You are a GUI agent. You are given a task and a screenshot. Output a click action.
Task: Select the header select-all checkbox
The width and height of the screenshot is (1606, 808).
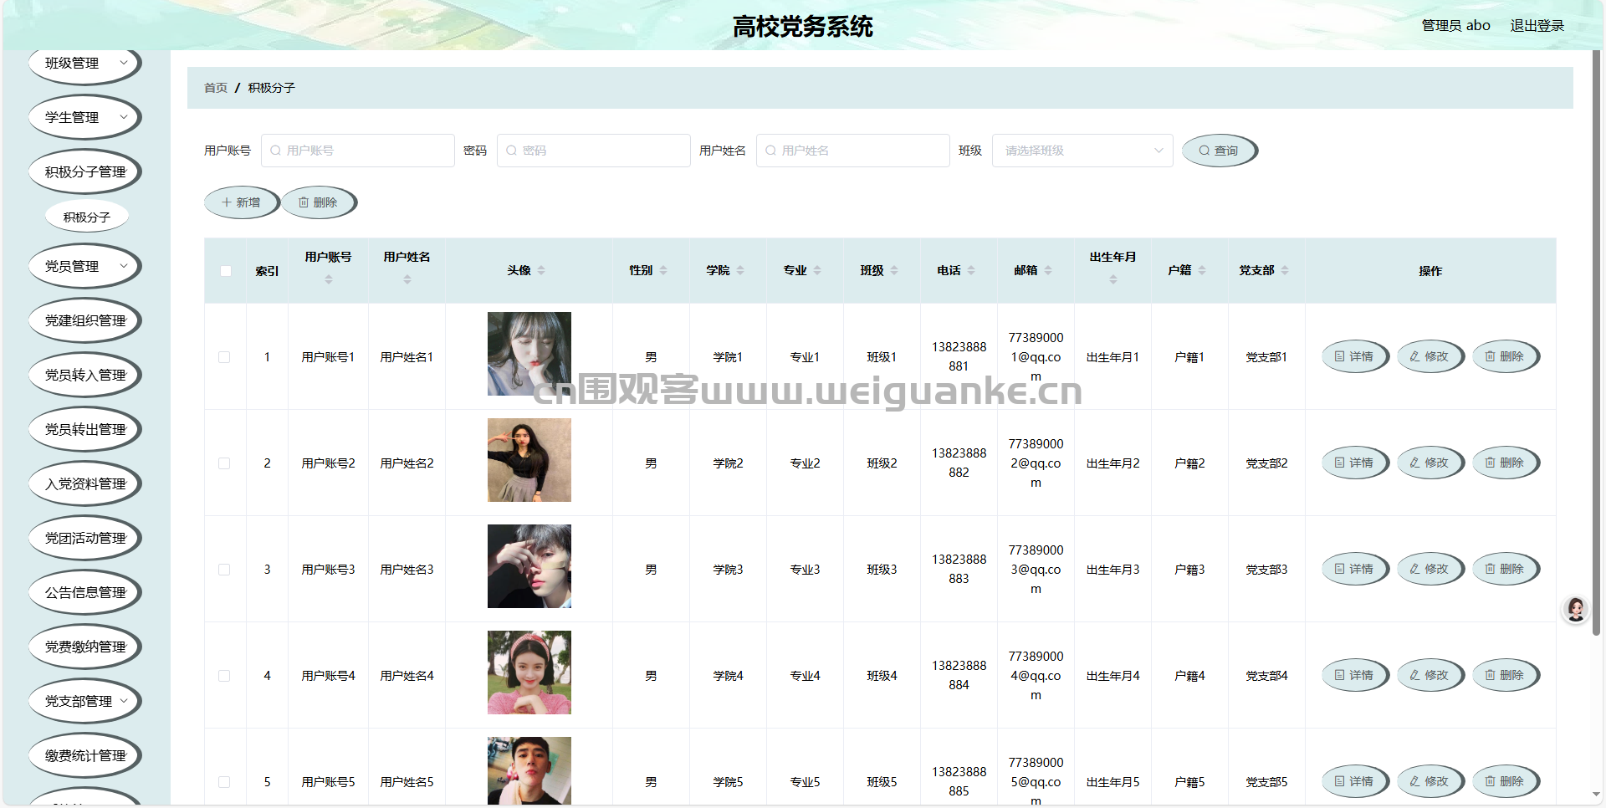click(x=225, y=271)
